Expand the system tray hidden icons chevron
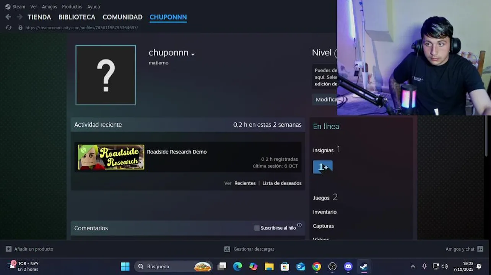Screen dimensions: 491x275 [x=413, y=267]
